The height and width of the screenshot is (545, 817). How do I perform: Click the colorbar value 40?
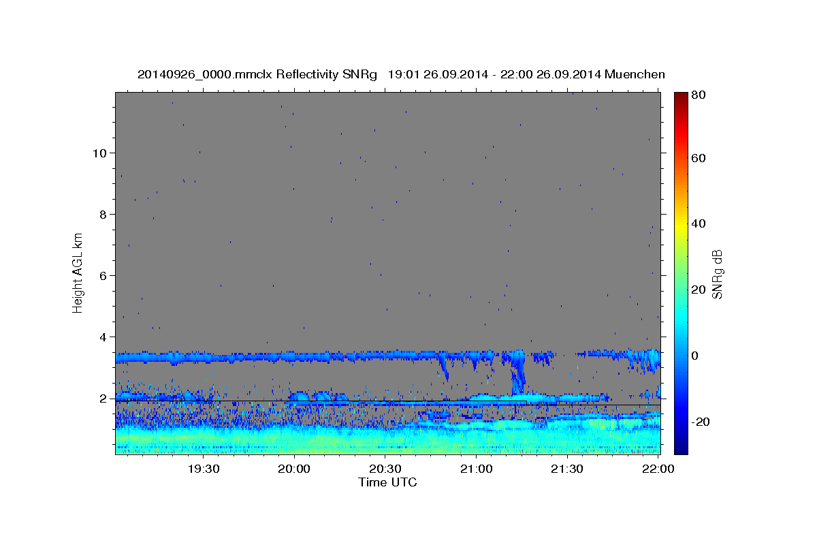pyautogui.click(x=699, y=223)
